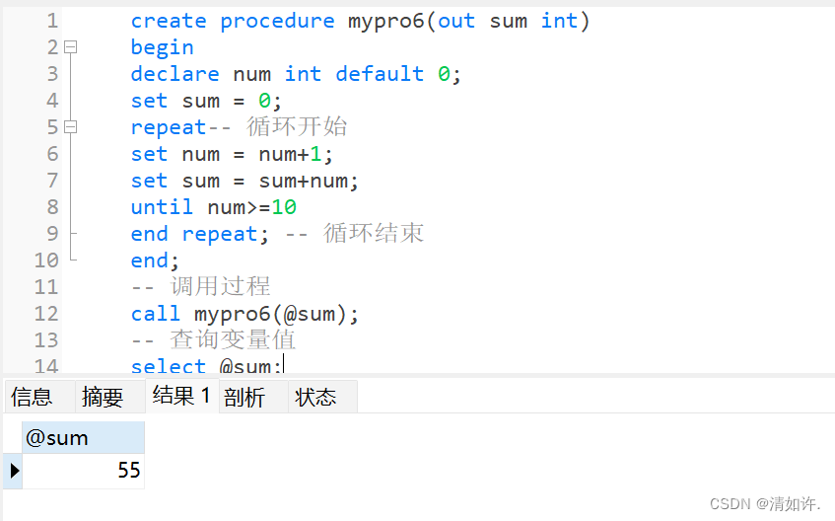Collapse the repeat loop fold marker

[x=71, y=127]
